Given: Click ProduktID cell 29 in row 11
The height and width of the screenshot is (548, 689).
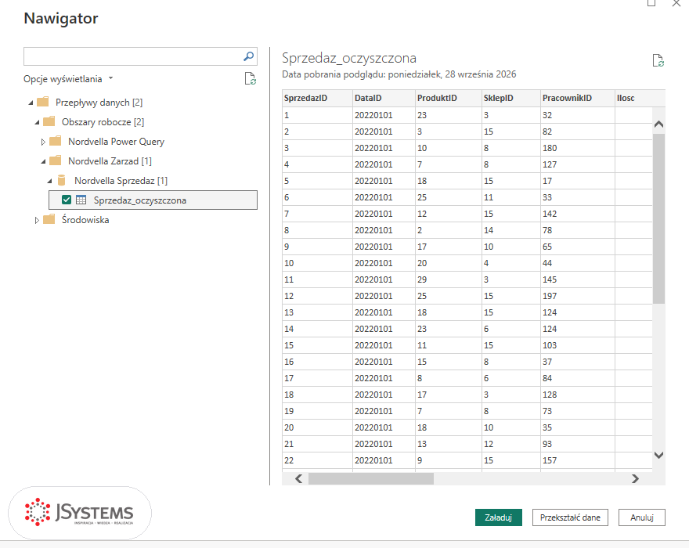Looking at the screenshot, I should (x=449, y=279).
